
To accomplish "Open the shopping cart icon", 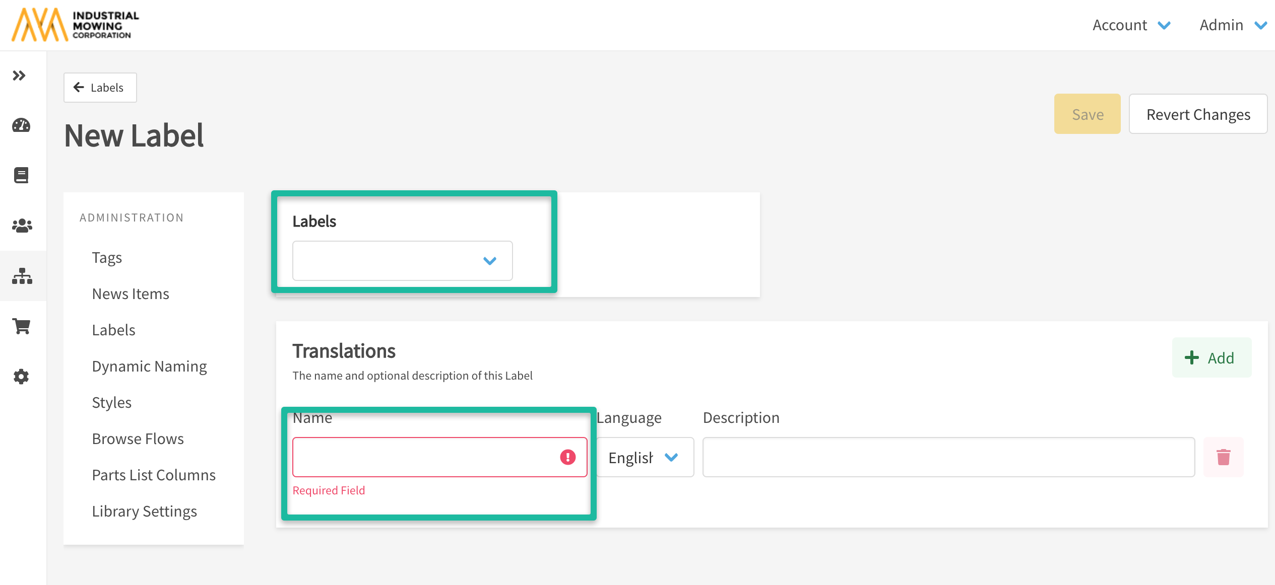I will click(21, 326).
